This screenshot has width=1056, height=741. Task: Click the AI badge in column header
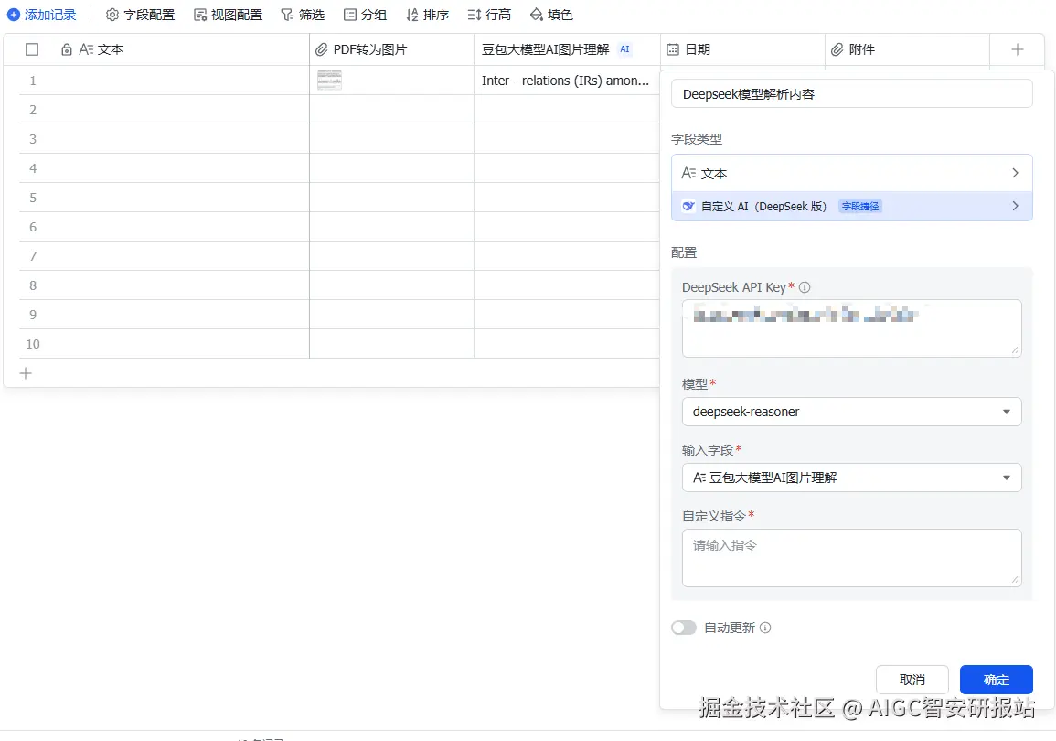[625, 49]
